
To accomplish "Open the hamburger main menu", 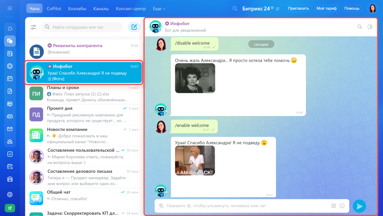I will [x=10, y=8].
